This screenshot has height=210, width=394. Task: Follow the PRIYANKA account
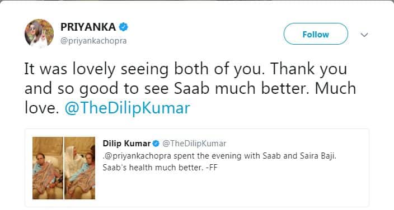[x=316, y=34]
